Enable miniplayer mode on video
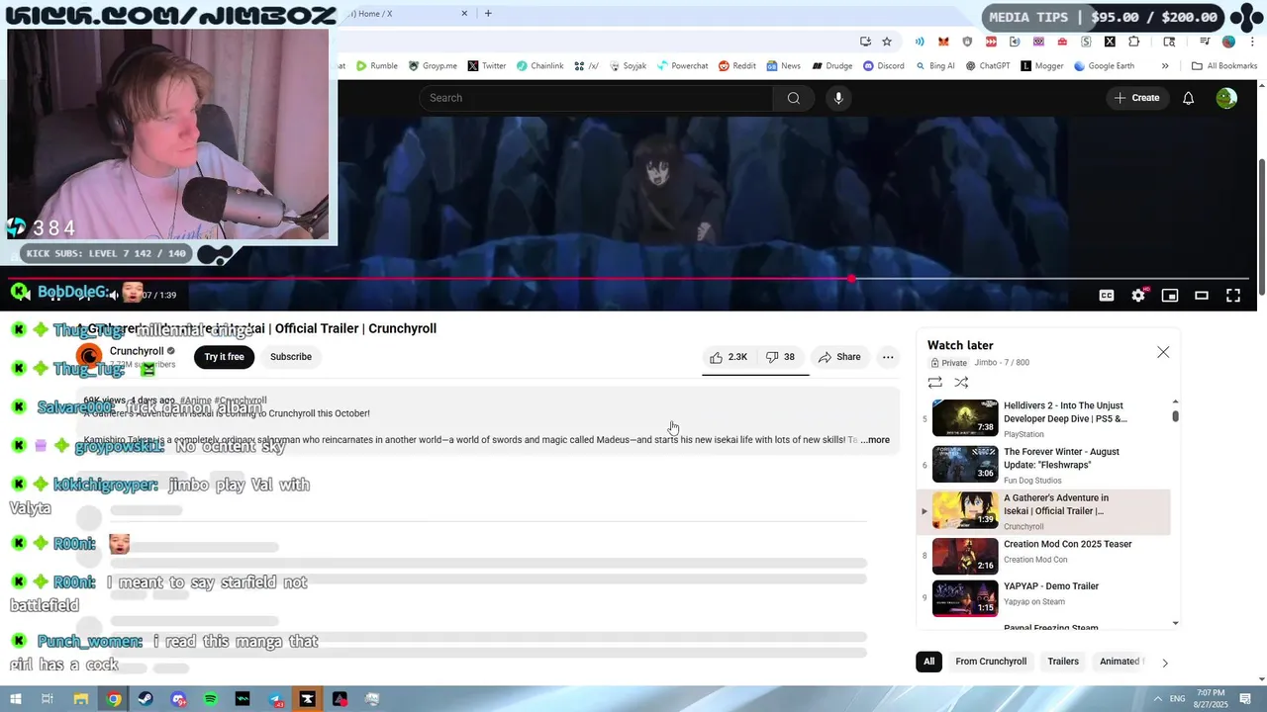 click(x=1170, y=295)
